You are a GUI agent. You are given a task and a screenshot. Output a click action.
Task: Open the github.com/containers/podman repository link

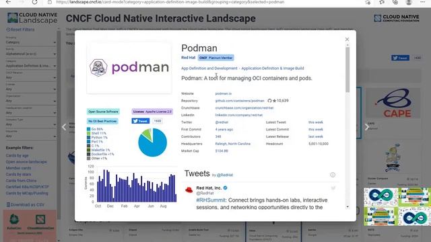click(240, 101)
